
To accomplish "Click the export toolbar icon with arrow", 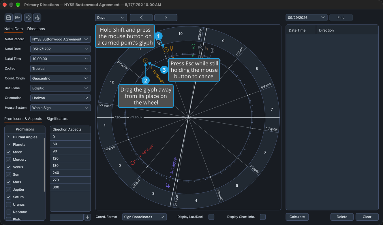I will click(x=18, y=18).
